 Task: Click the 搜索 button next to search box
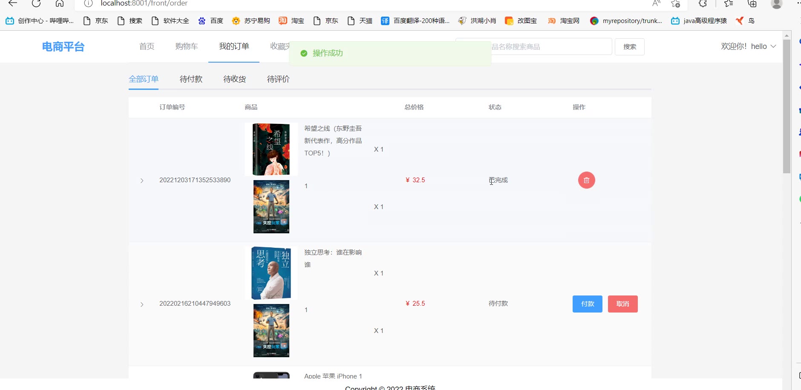(x=630, y=47)
